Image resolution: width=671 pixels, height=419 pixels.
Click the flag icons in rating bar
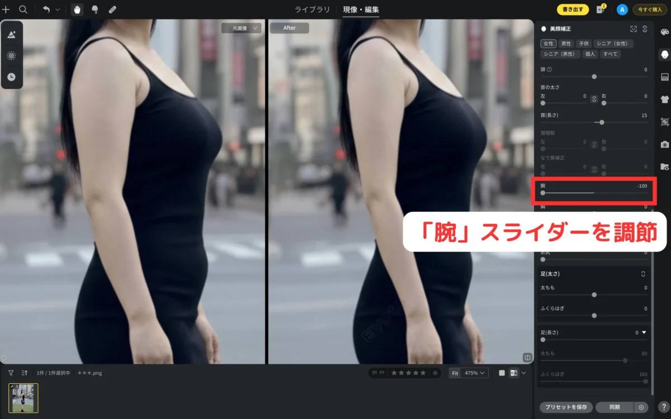[x=379, y=373]
